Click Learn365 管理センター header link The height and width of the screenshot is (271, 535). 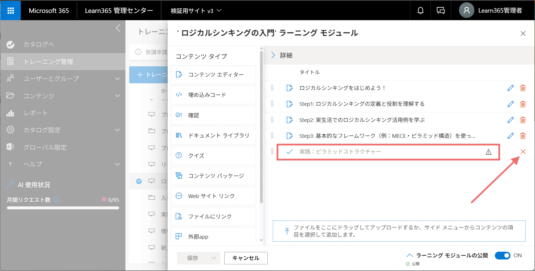[119, 11]
